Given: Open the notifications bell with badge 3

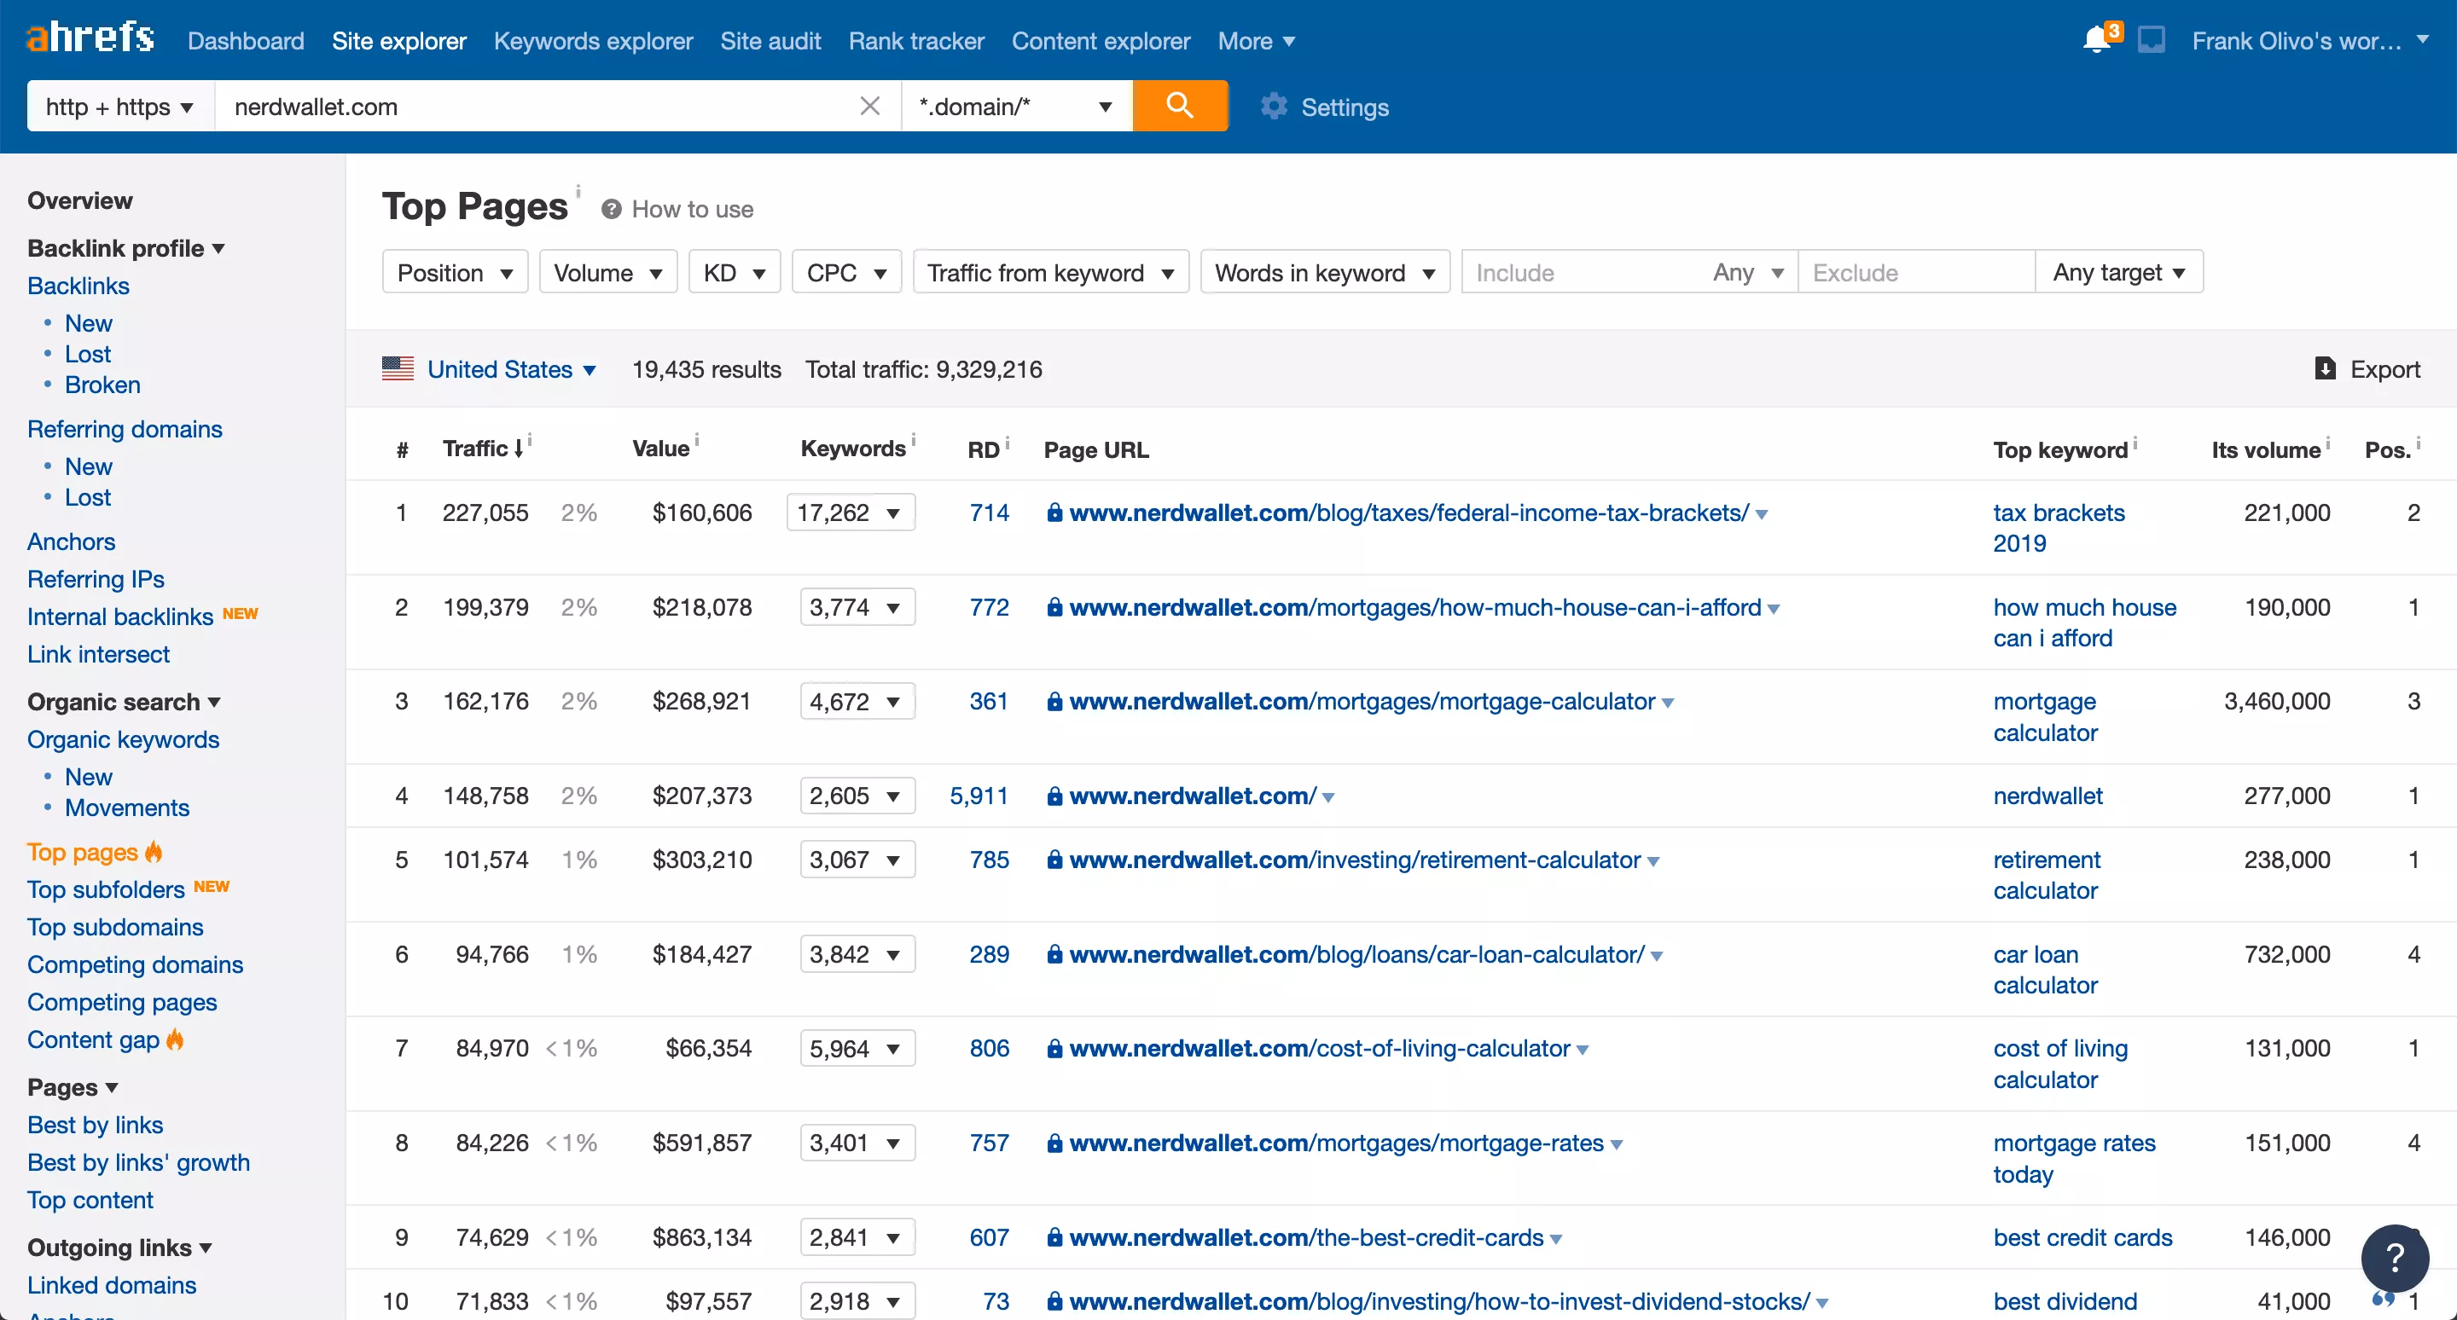Looking at the screenshot, I should pos(2098,40).
